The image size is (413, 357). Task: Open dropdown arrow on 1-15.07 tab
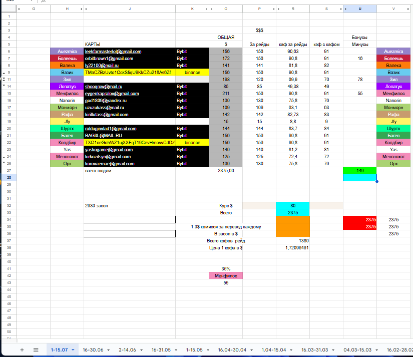point(73,350)
